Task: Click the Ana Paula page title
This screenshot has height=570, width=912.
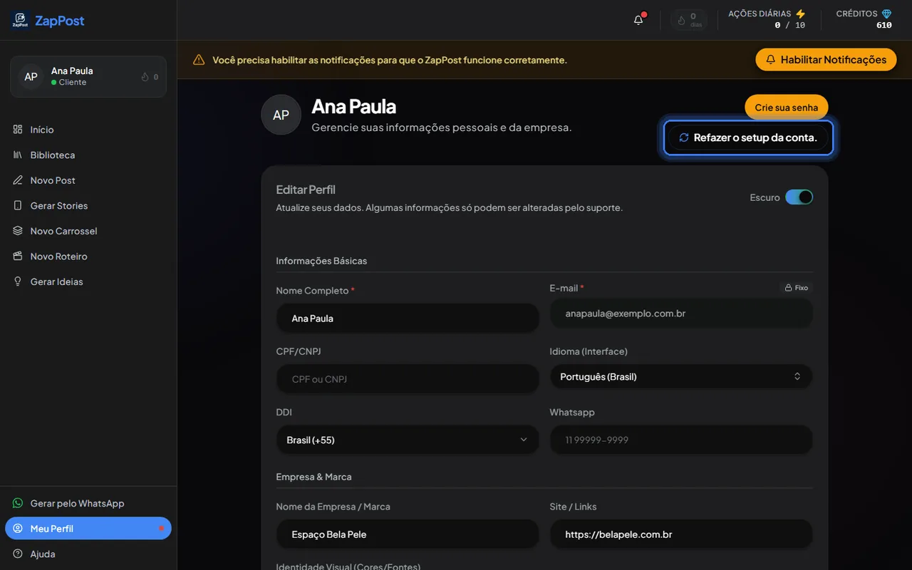Action: pyautogui.click(x=354, y=106)
